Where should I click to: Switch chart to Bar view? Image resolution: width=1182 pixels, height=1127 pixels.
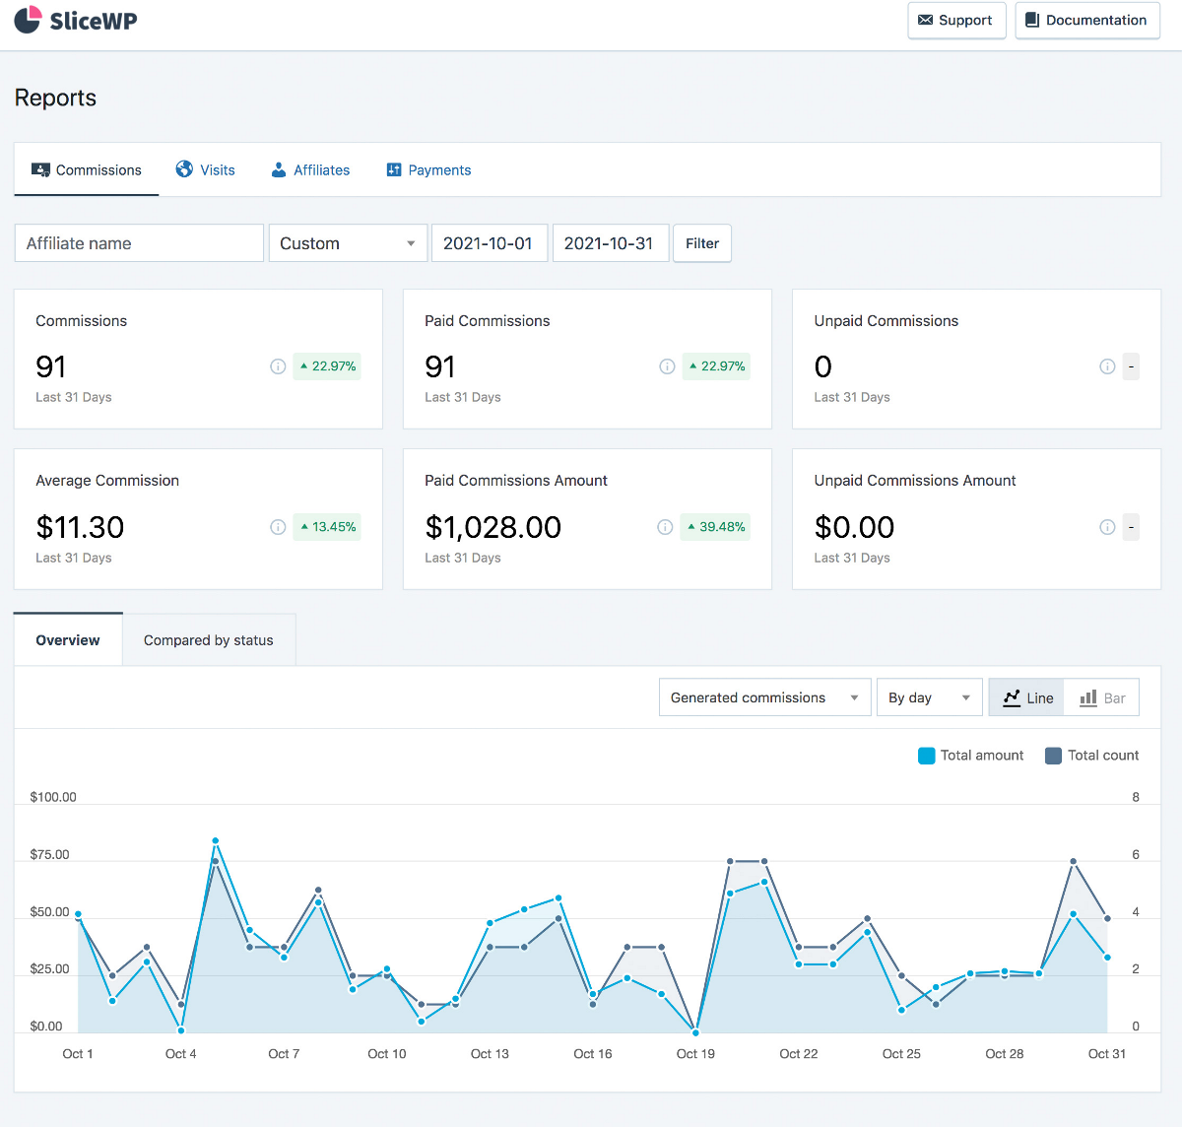pos(1102,697)
